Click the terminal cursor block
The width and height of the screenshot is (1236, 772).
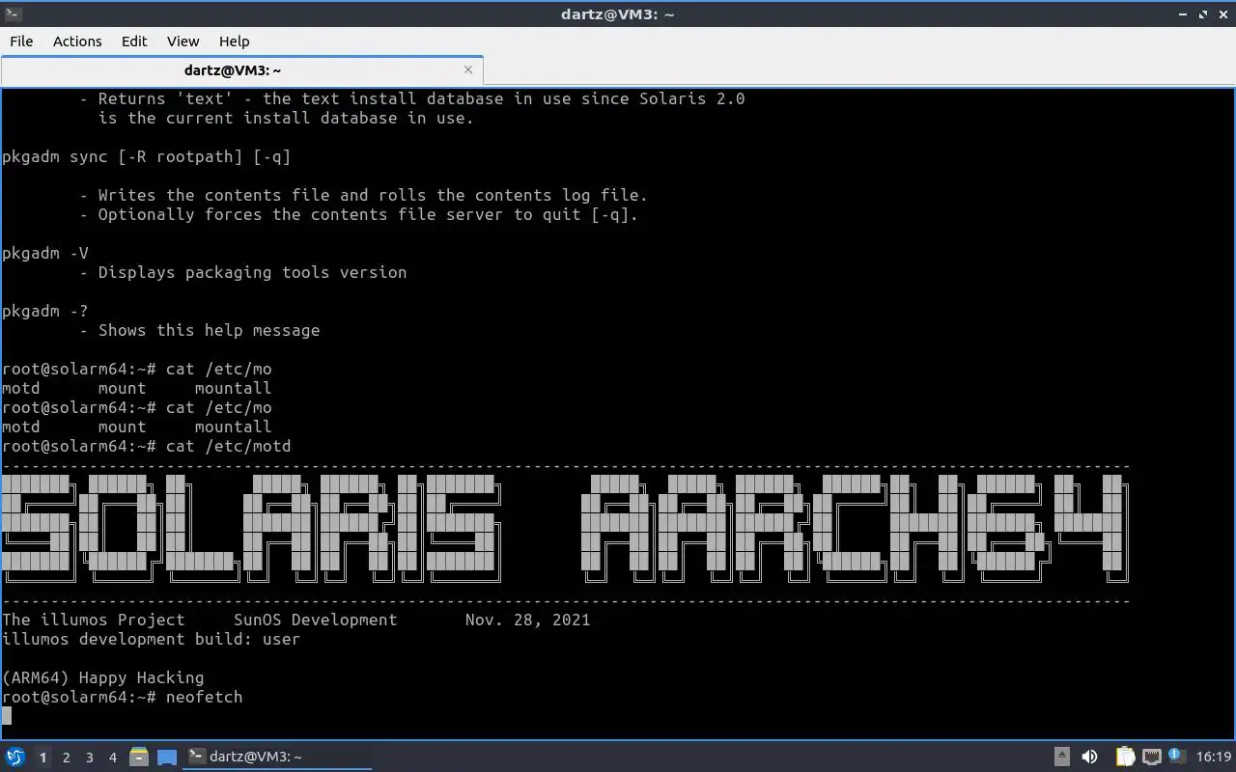coord(7,715)
